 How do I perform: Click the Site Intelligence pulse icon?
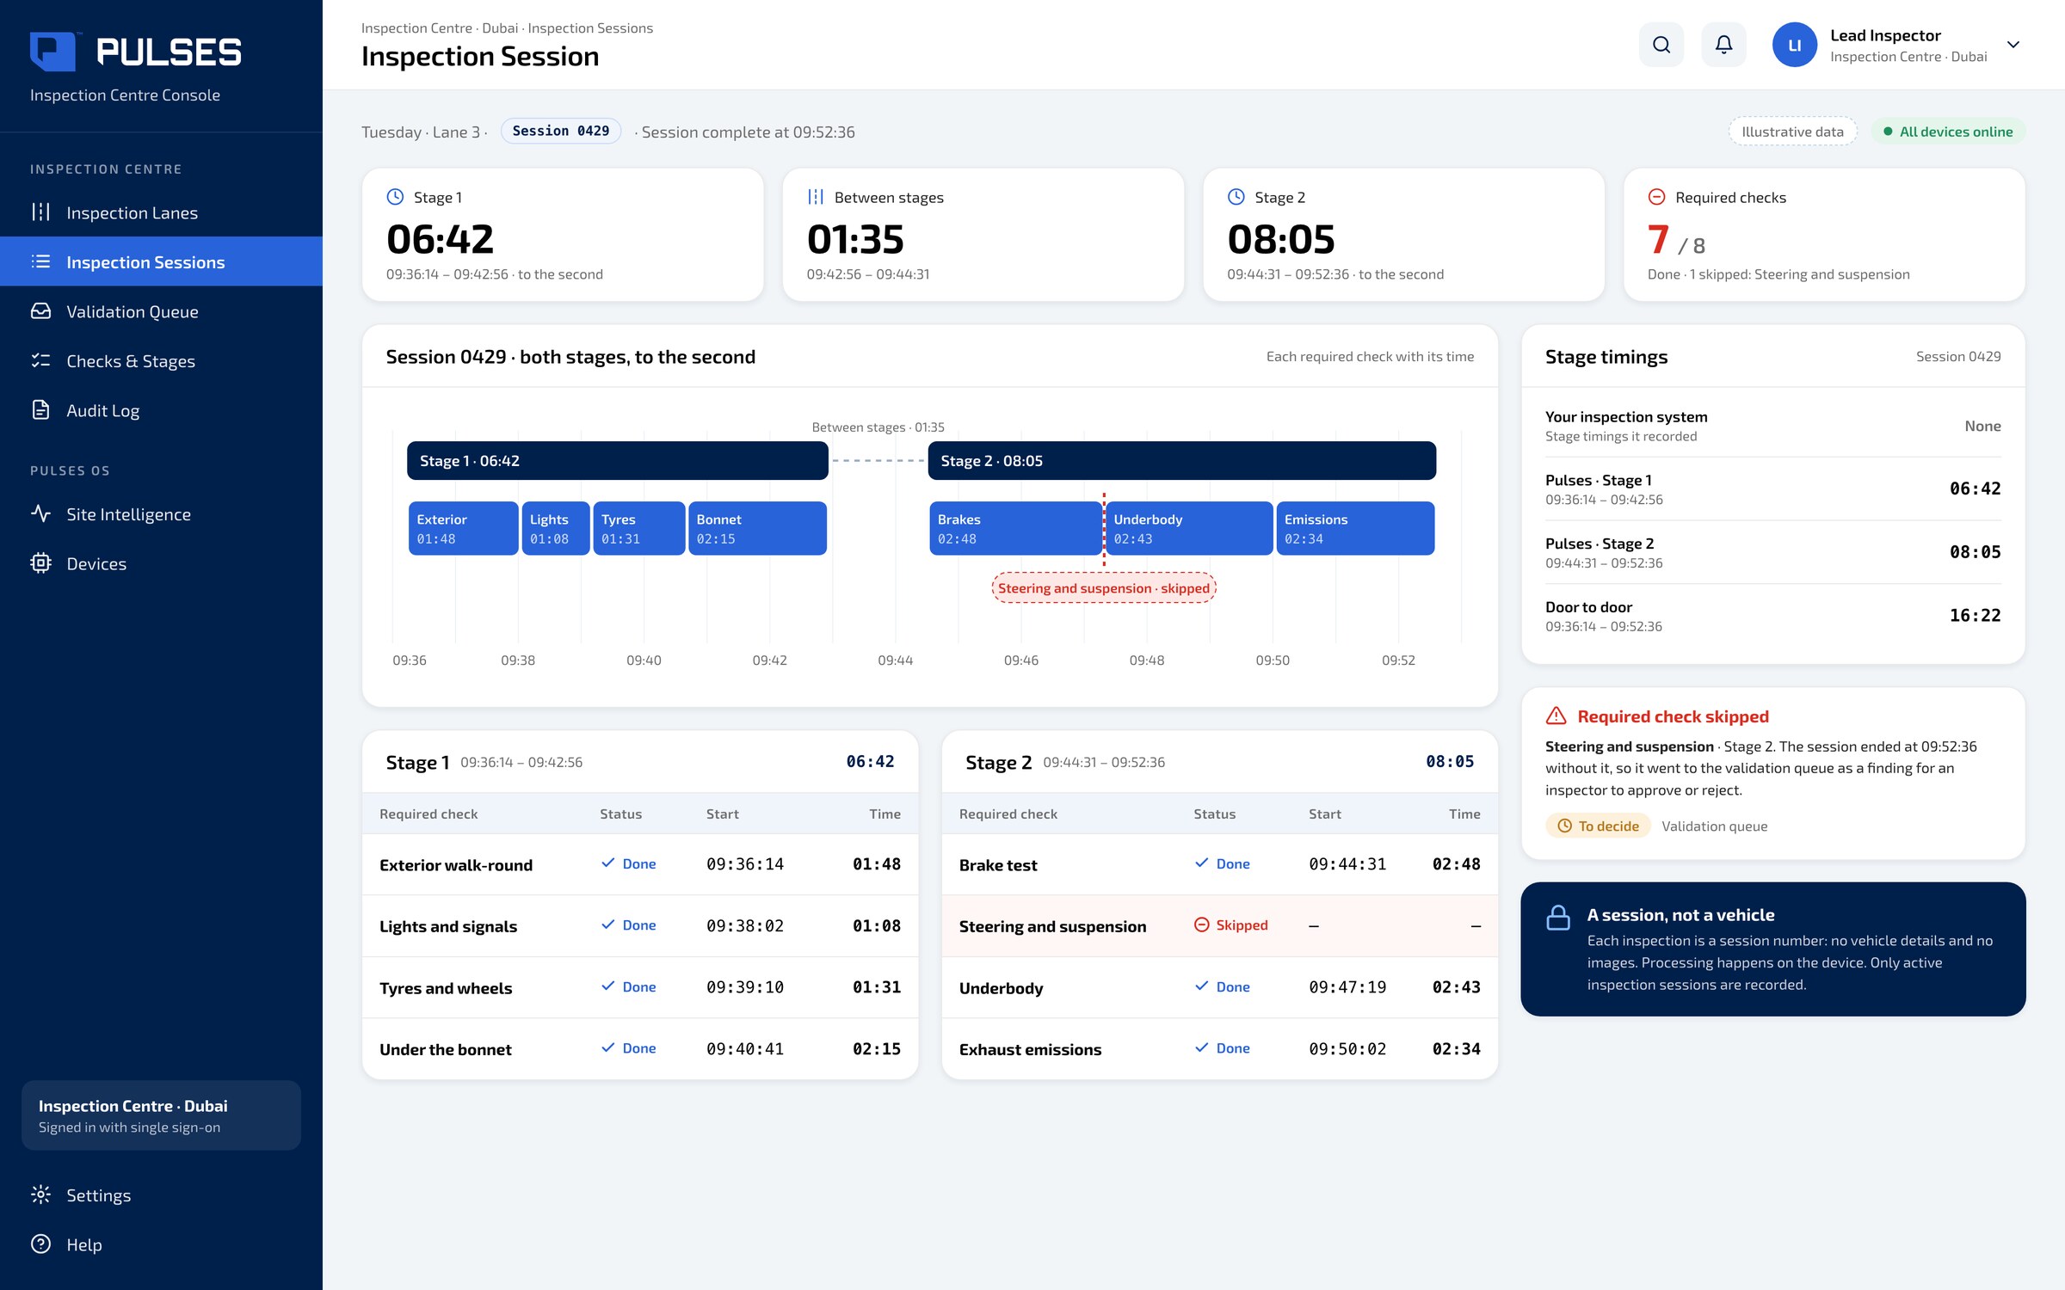[40, 513]
